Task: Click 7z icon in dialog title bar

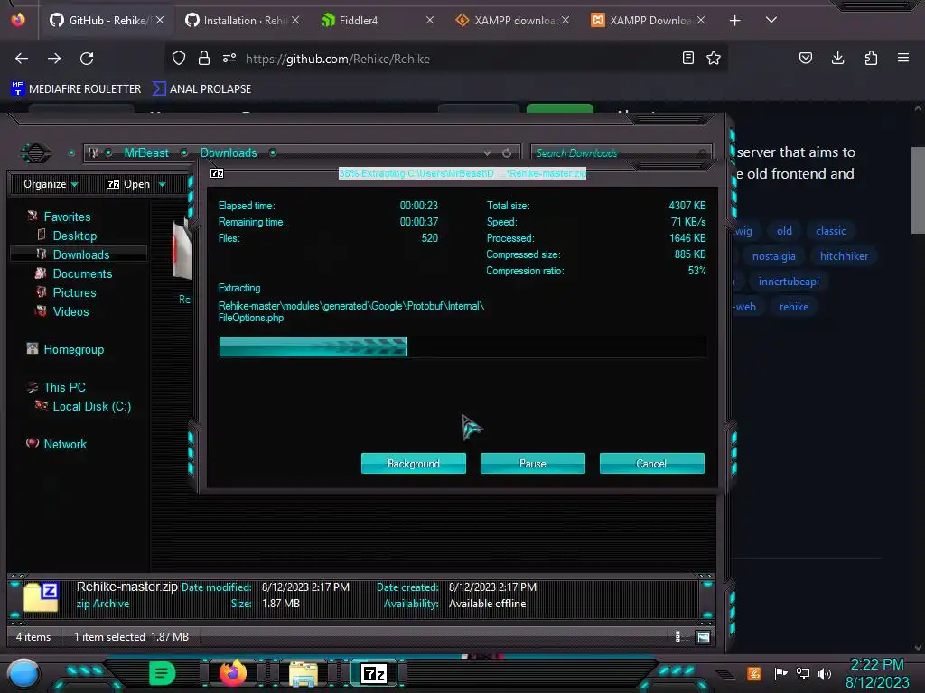Action: 217,173
